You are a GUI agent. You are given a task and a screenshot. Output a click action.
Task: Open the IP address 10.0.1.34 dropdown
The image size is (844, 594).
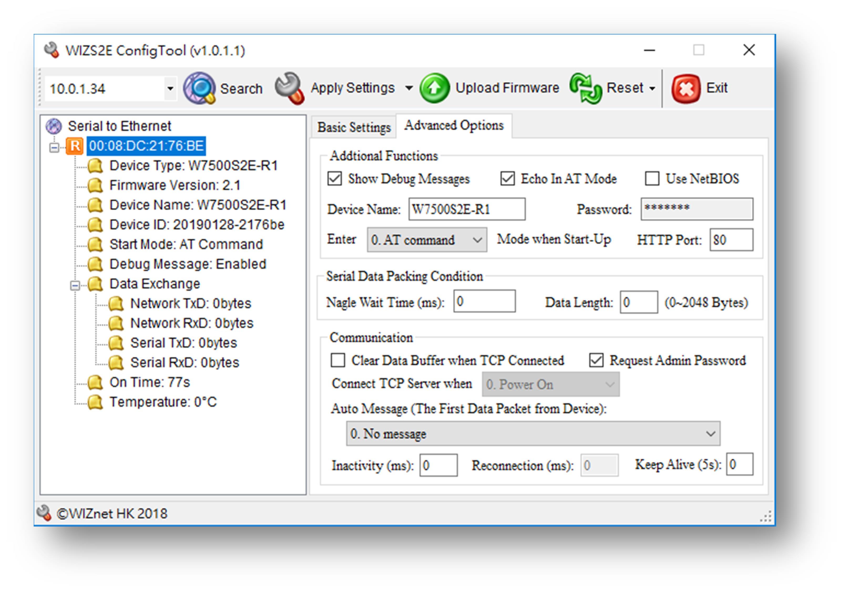[x=170, y=89]
